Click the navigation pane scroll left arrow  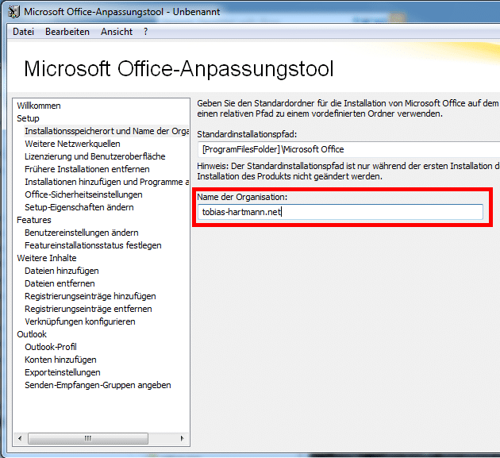pyautogui.click(x=20, y=438)
